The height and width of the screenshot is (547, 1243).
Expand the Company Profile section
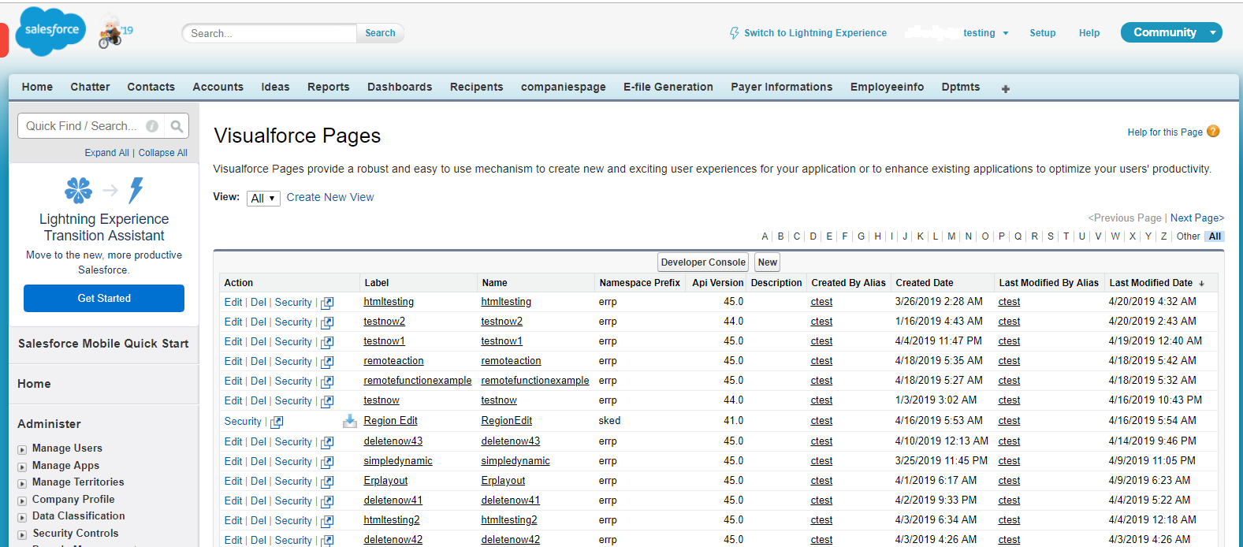(22, 500)
